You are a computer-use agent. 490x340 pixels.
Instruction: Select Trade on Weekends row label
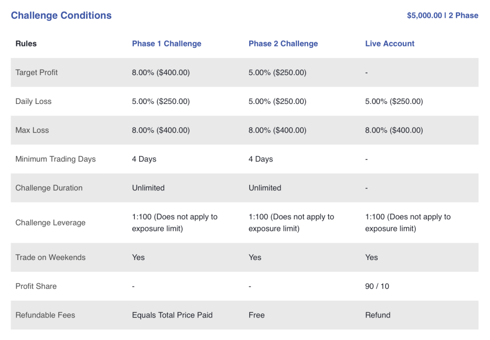click(50, 258)
